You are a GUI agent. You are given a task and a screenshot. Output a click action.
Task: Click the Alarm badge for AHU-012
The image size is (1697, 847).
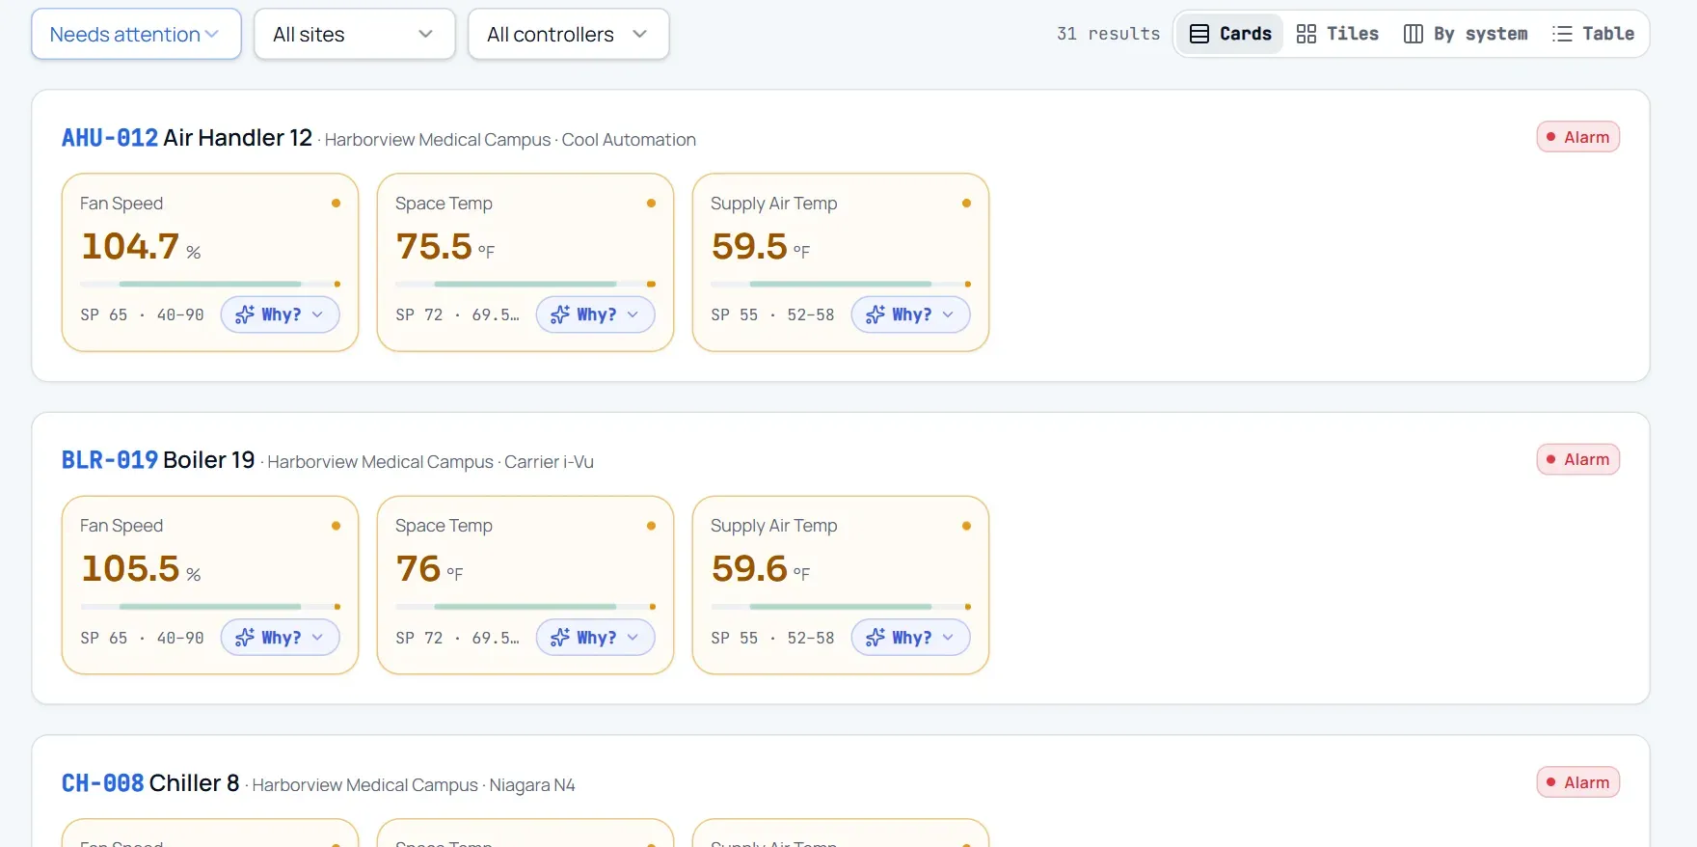(1578, 137)
